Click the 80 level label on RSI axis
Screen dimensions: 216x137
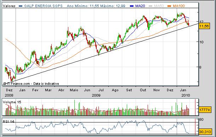201,119
